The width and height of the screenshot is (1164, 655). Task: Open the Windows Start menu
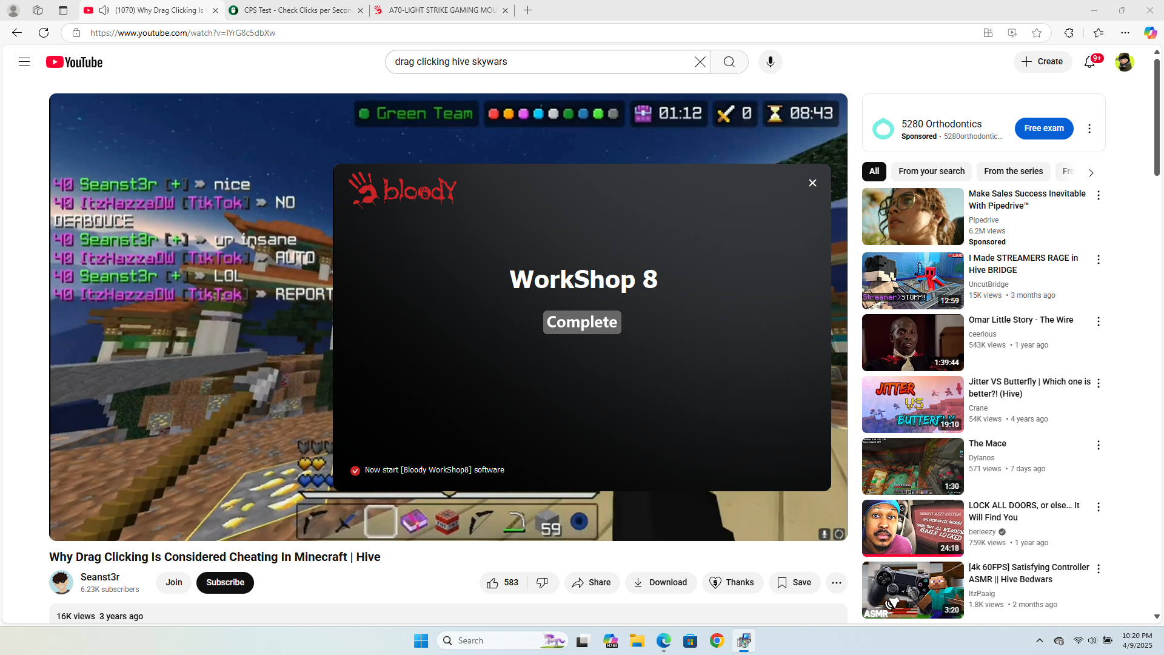pyautogui.click(x=421, y=641)
